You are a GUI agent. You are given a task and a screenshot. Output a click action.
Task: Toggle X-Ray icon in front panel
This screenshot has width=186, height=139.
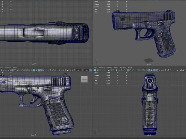click(65, 70)
